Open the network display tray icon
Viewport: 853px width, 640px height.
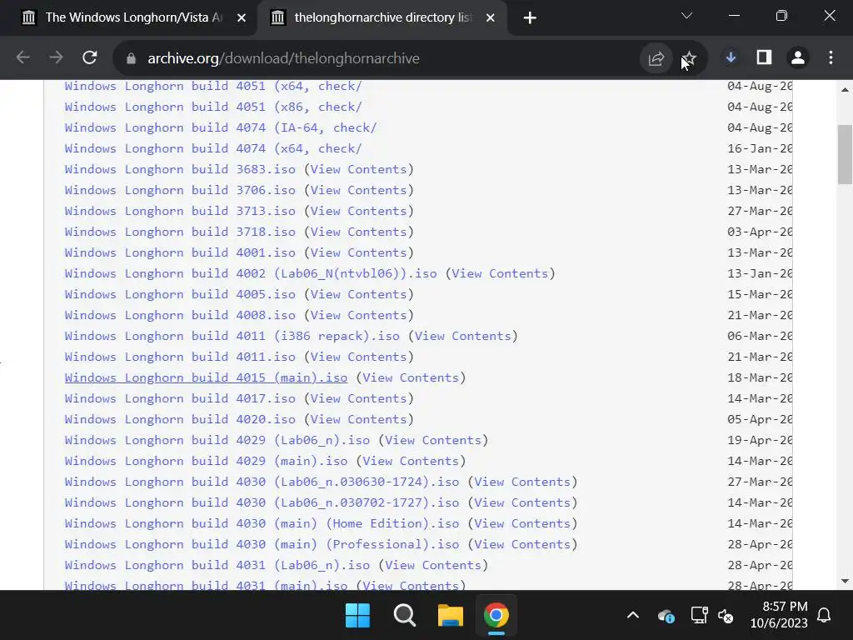point(699,616)
